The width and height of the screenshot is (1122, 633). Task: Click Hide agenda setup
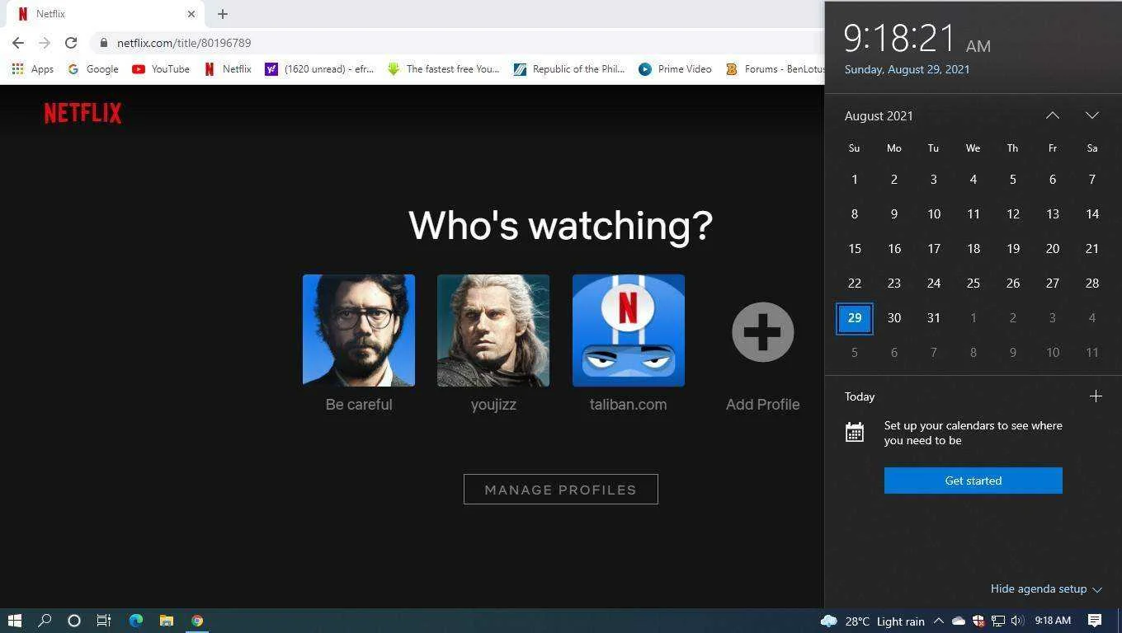1046,588
